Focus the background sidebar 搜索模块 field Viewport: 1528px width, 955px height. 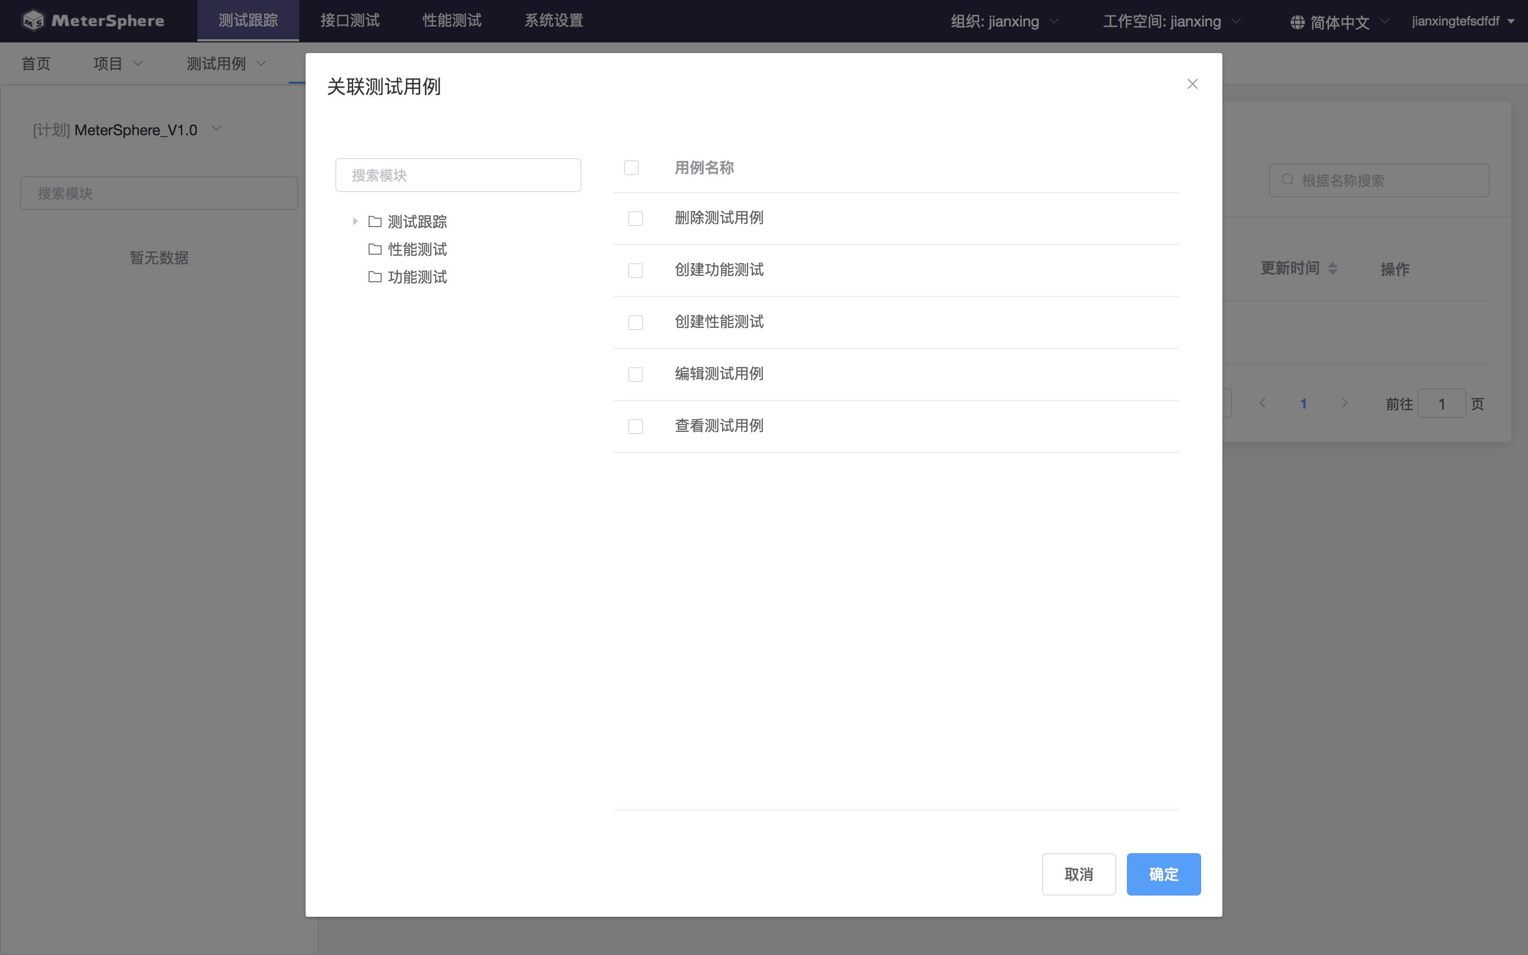(159, 193)
